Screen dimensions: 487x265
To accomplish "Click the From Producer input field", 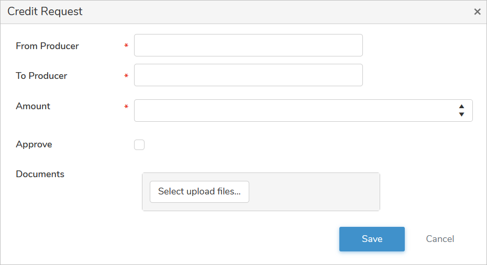I will (x=248, y=45).
